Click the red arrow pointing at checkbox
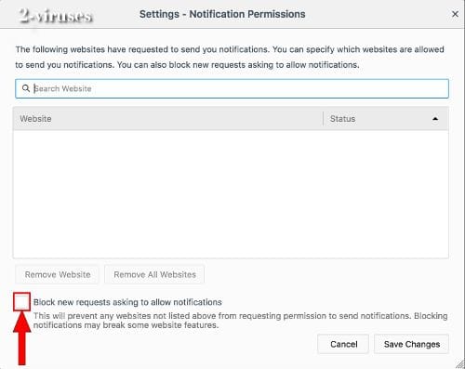465x369 pixels. (x=21, y=338)
